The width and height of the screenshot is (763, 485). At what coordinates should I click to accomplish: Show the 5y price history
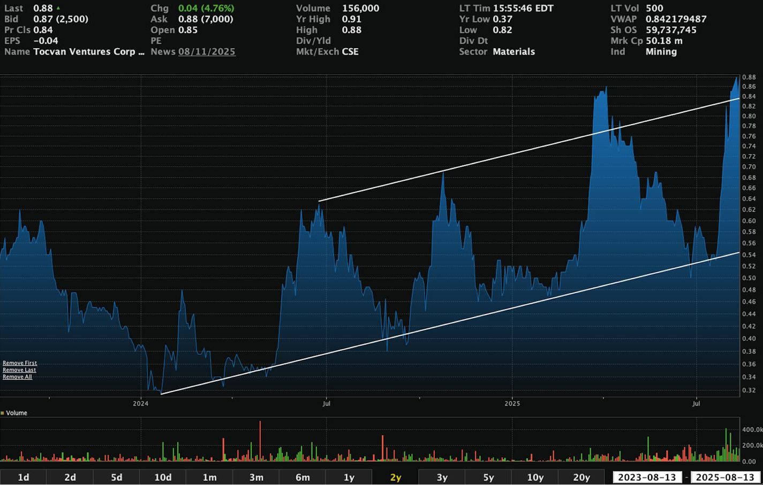pyautogui.click(x=488, y=477)
